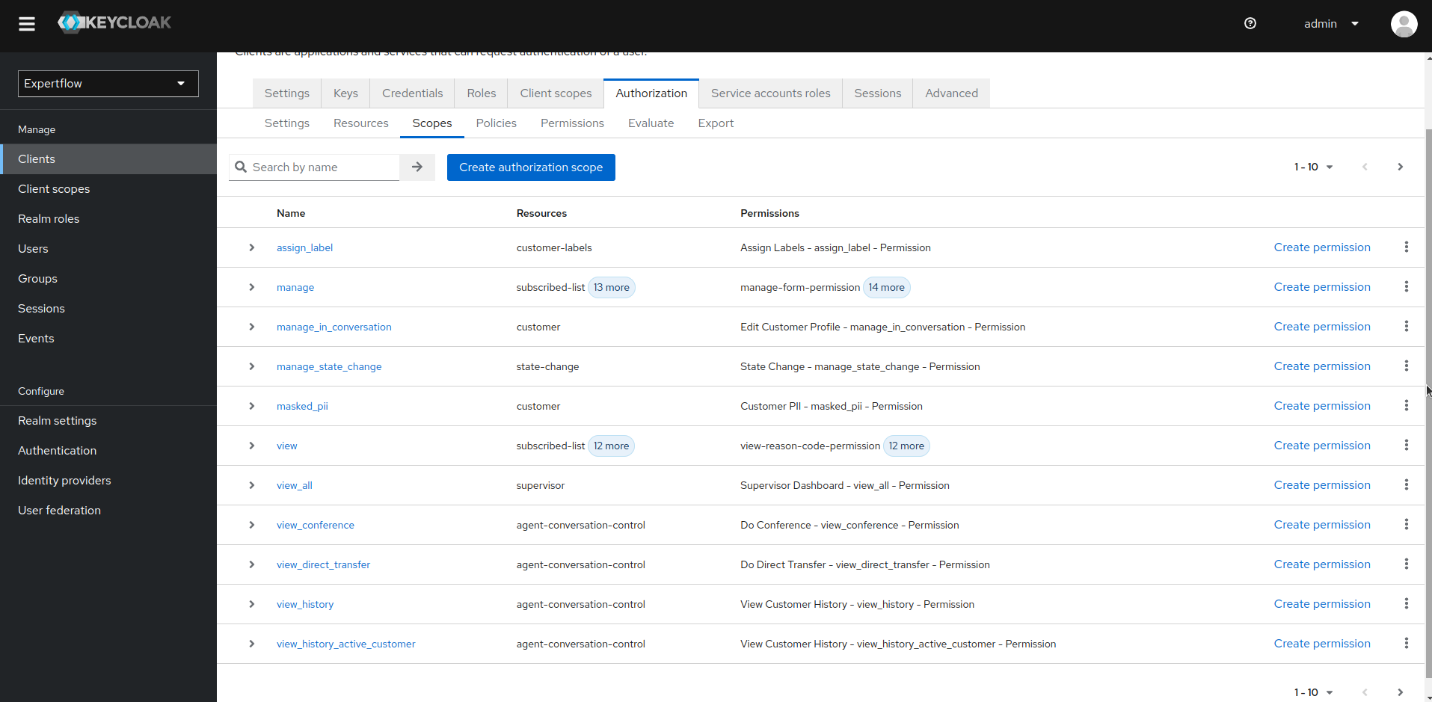Expand the manage_state_change scope row
This screenshot has height=702, width=1432.
tap(251, 366)
